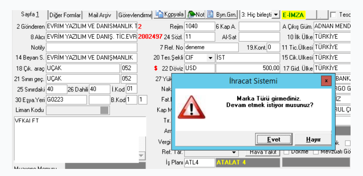Image resolution: width=363 pixels, height=176 pixels.
Task: Click the İ.Kod field containing 01
Action: click(x=132, y=89)
